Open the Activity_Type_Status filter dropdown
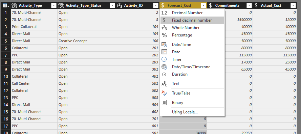This screenshot has width=301, height=134. tap(112, 6)
